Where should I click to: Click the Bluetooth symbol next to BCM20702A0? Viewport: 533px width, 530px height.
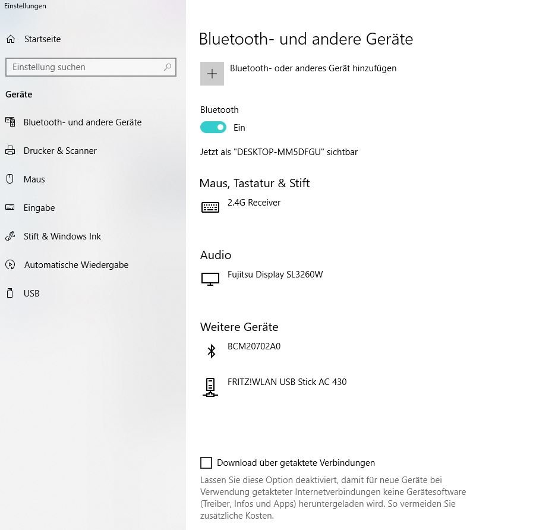[x=210, y=351]
